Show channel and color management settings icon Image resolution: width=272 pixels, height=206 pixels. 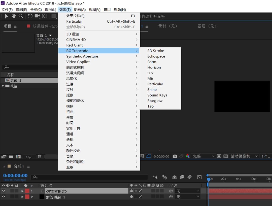point(188,156)
